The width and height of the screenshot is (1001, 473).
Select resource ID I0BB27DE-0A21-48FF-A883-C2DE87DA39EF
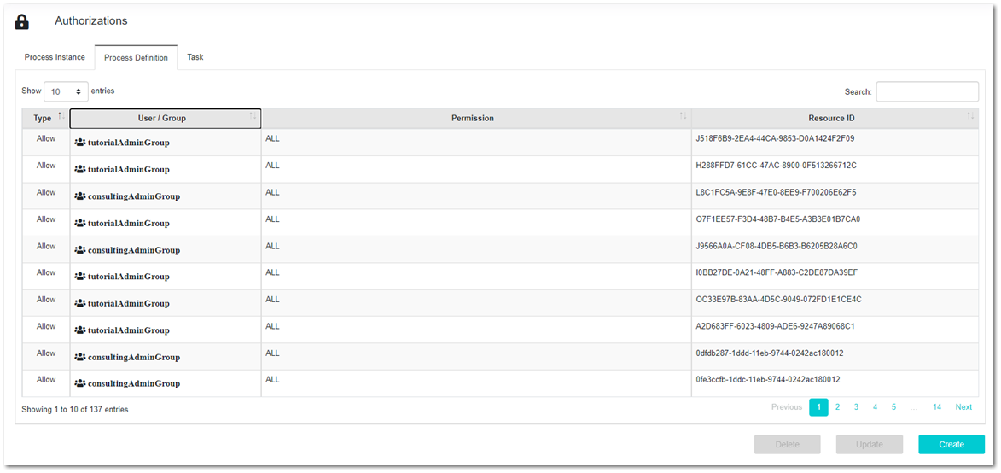777,272
